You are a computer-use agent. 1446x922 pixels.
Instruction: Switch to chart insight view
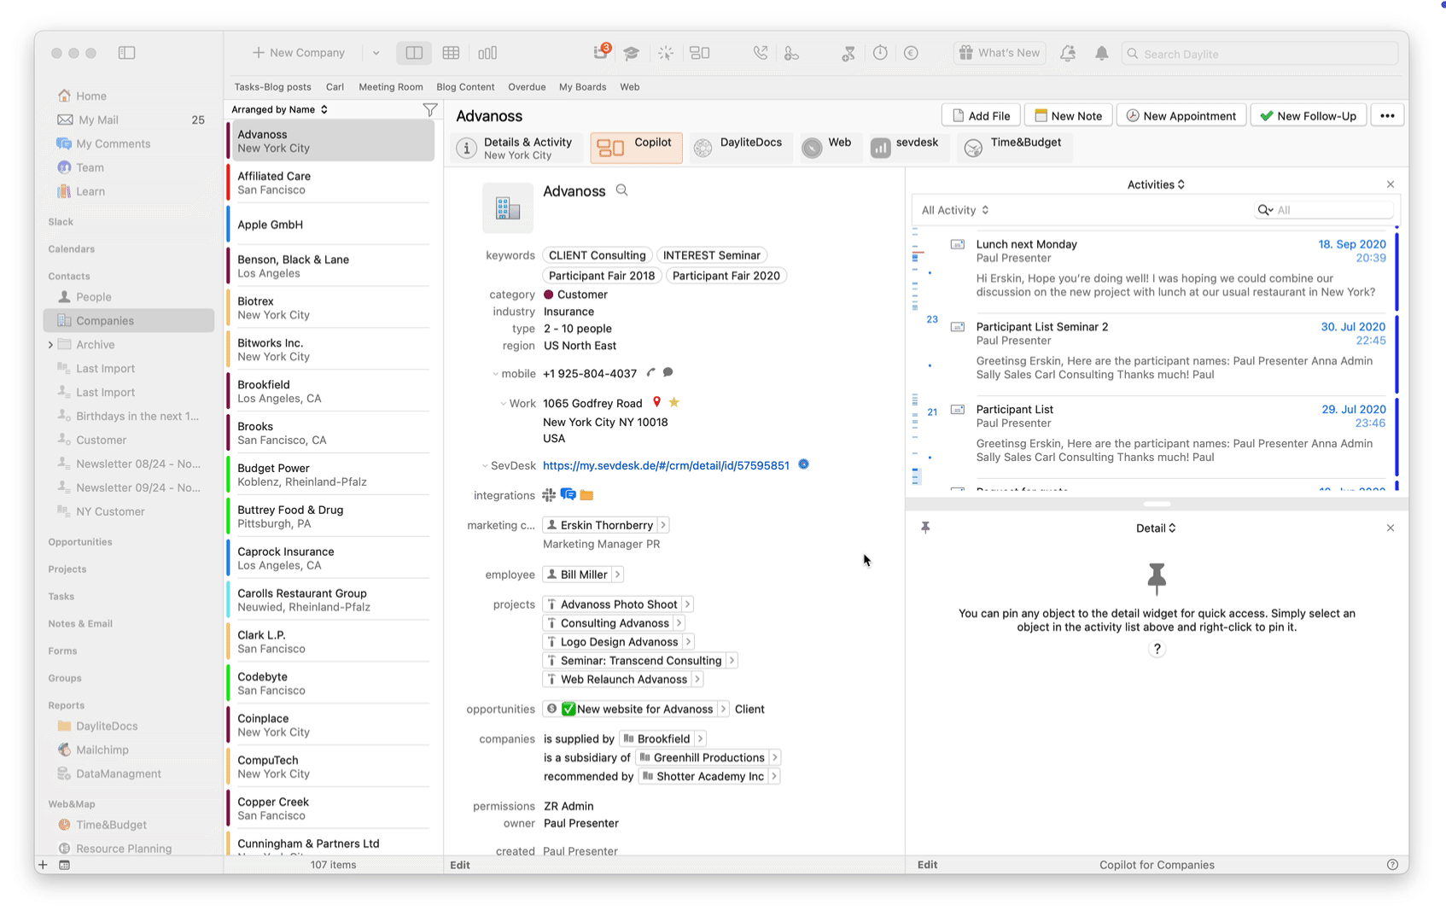coord(487,53)
